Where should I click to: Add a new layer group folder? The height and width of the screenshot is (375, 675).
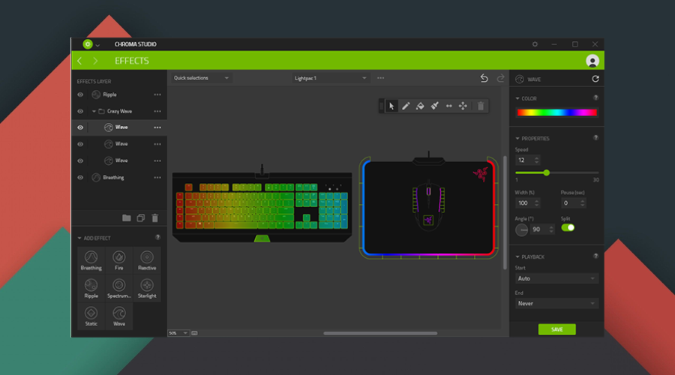pos(126,217)
